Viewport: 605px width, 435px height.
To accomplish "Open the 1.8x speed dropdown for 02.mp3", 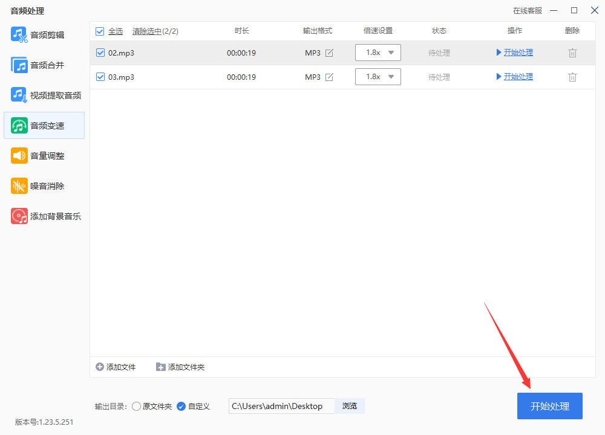I will point(378,53).
